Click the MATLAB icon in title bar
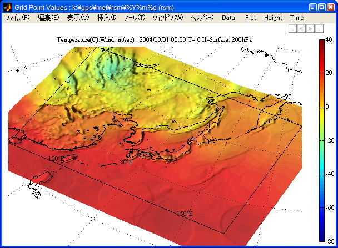The image size is (338, 248). click(8, 7)
